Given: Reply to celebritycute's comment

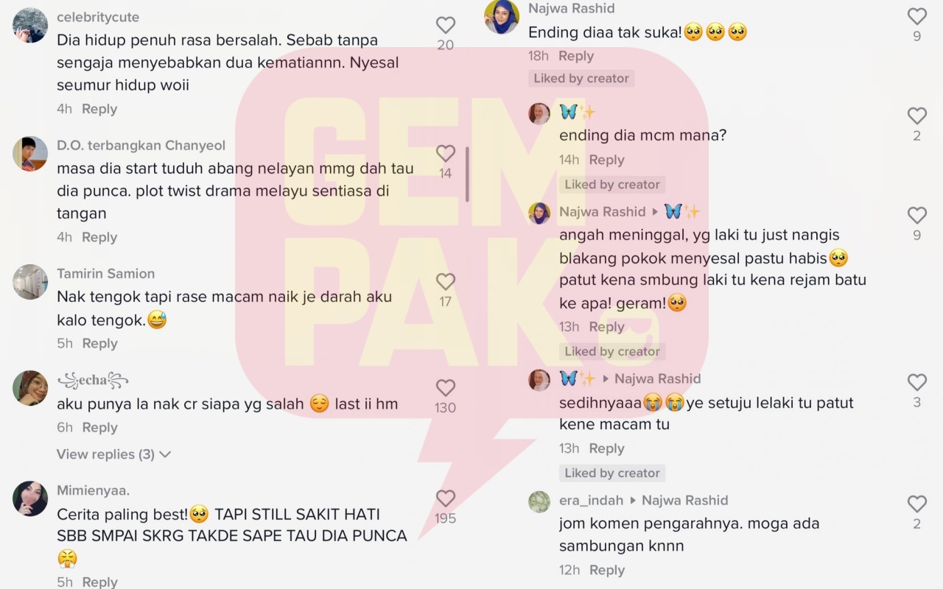Looking at the screenshot, I should [99, 109].
